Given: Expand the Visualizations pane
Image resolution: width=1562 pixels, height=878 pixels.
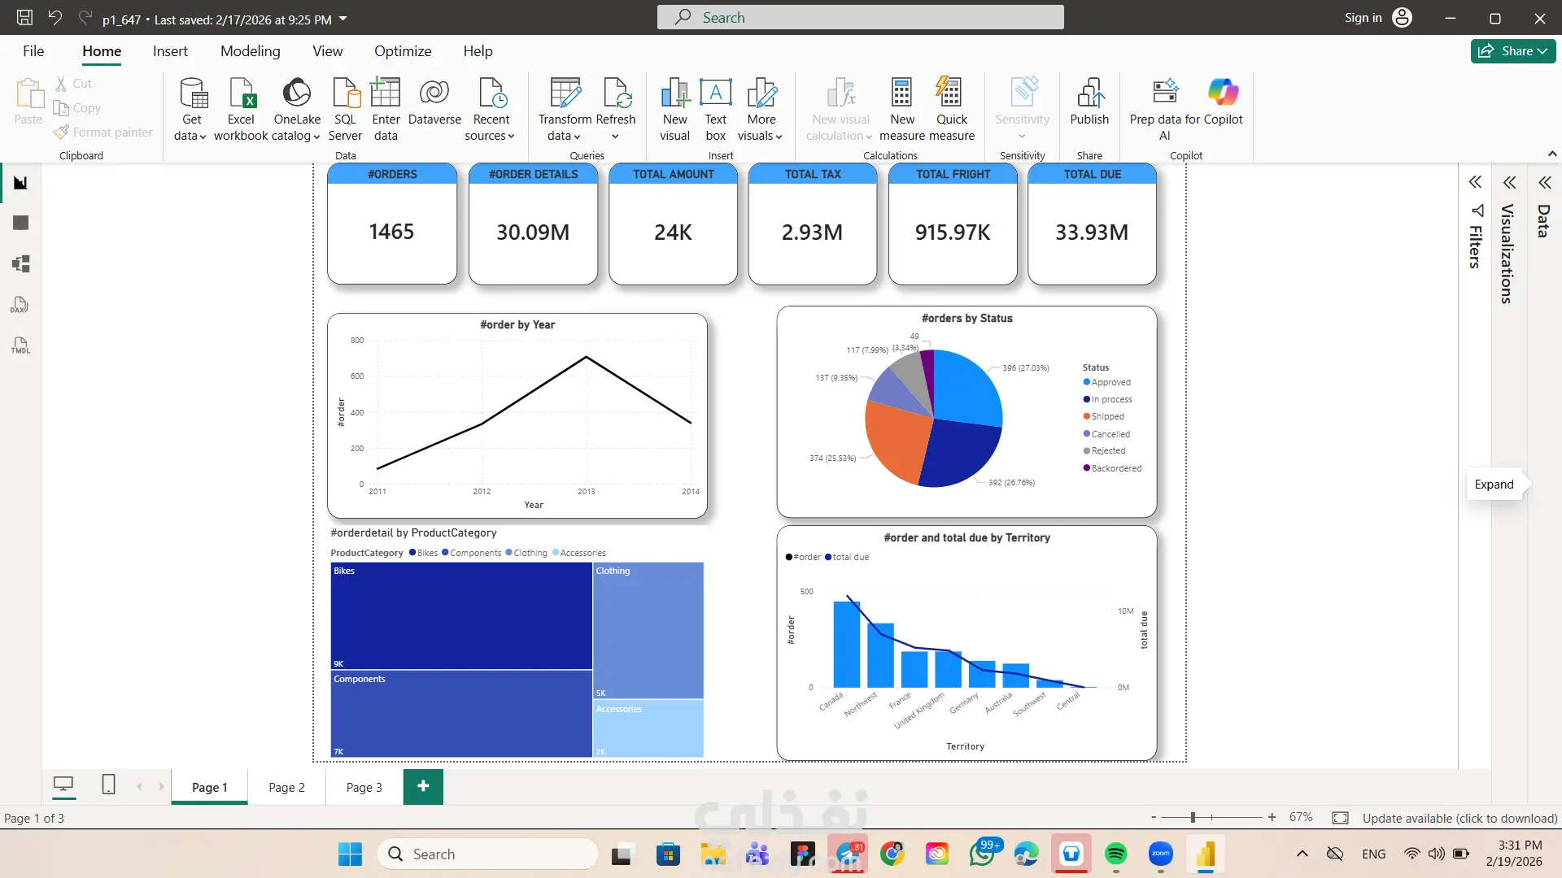Looking at the screenshot, I should (1509, 182).
